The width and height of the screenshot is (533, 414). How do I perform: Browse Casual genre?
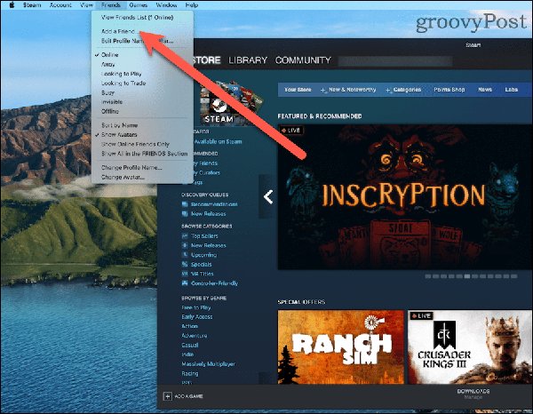190,346
